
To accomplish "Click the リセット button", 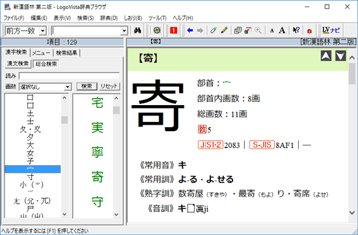I will click(x=109, y=86).
